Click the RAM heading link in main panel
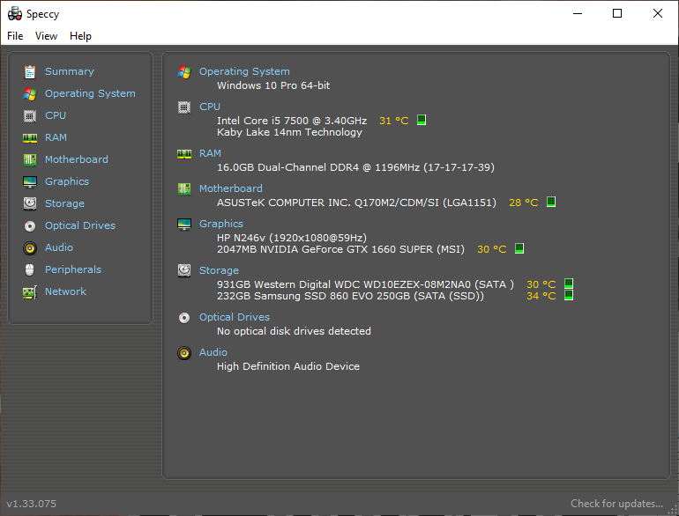Viewport: 679px width, 516px height. [210, 153]
